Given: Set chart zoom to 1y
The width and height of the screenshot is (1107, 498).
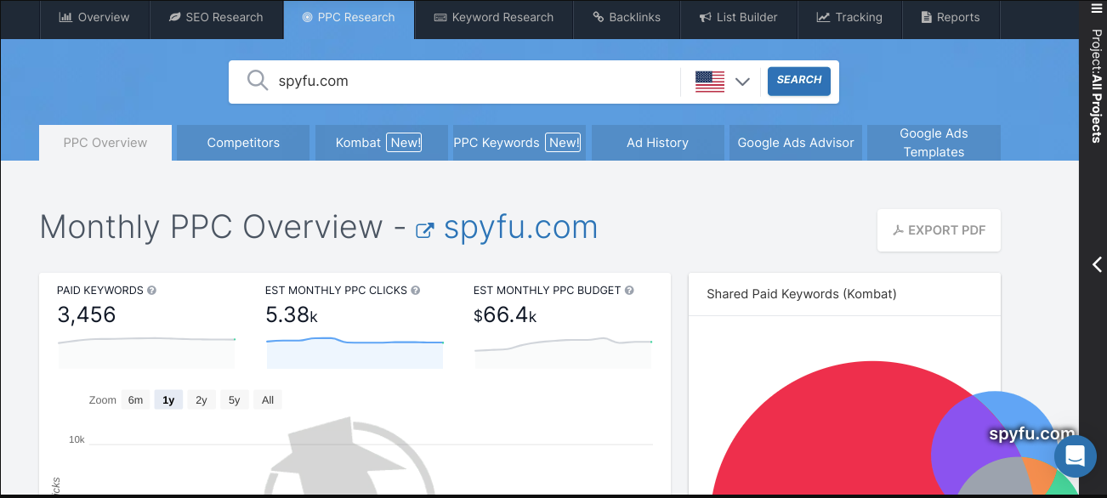Looking at the screenshot, I should coord(168,400).
